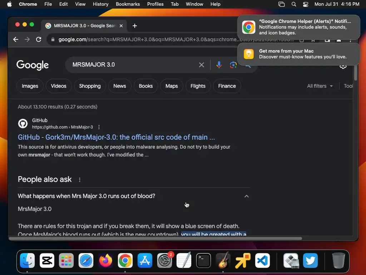Click the Google logo

[x=33, y=65]
